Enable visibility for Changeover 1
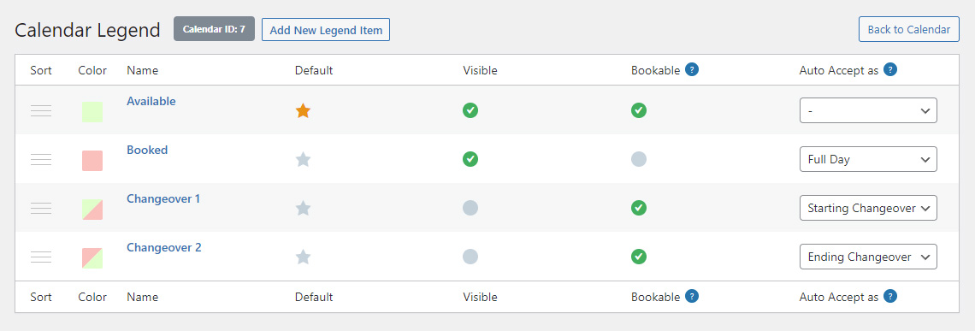The width and height of the screenshot is (975, 331). (470, 208)
